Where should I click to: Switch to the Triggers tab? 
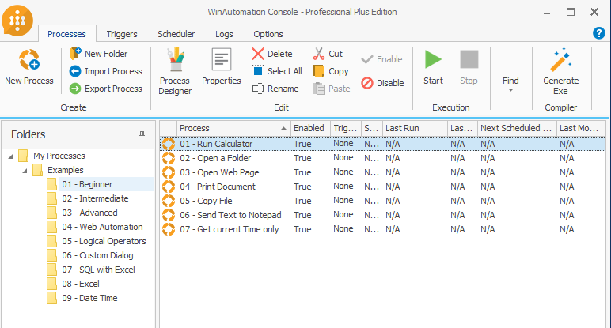tap(122, 34)
